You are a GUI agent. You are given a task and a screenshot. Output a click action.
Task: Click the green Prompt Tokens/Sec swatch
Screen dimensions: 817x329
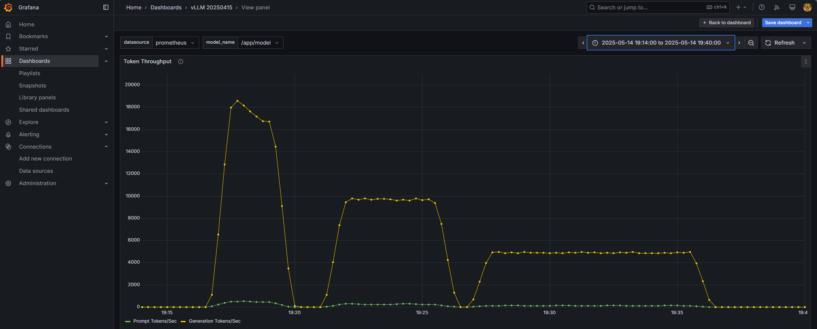point(128,321)
